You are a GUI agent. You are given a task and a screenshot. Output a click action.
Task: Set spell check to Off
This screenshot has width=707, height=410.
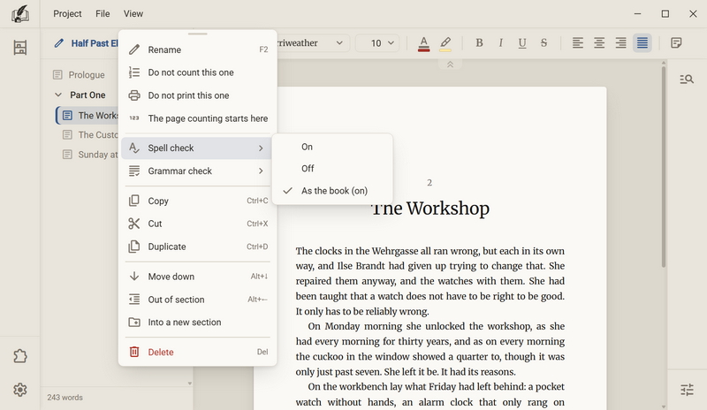point(332,169)
